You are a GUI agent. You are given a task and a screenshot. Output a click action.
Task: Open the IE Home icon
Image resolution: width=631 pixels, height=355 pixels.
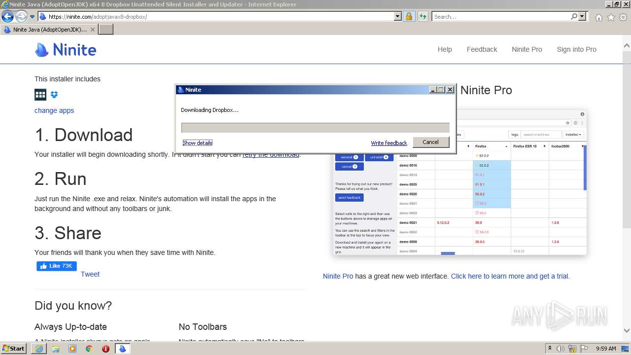click(x=598, y=17)
